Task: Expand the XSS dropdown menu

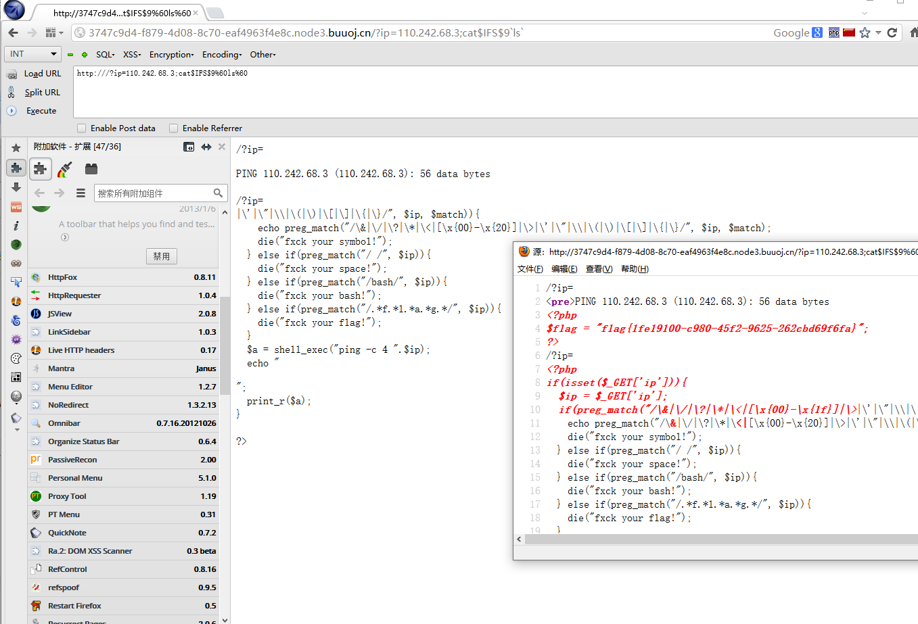Action: tap(132, 55)
